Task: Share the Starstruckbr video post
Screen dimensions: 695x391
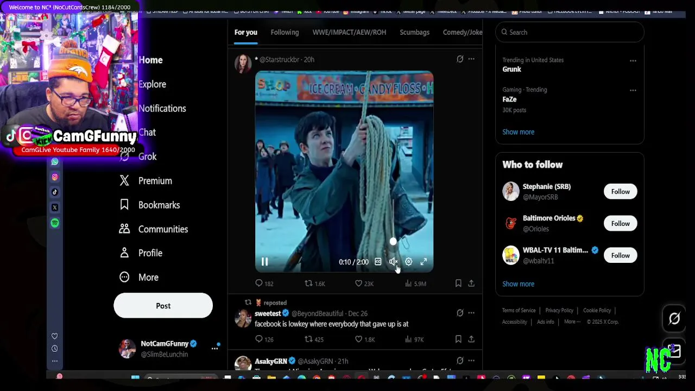Action: (471, 283)
